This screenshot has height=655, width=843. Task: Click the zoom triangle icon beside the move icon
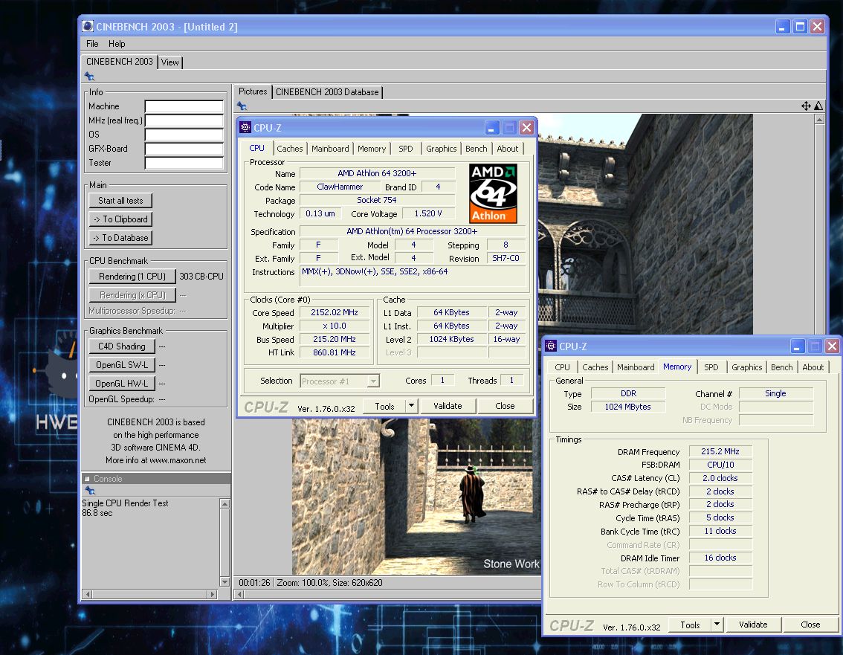point(818,106)
